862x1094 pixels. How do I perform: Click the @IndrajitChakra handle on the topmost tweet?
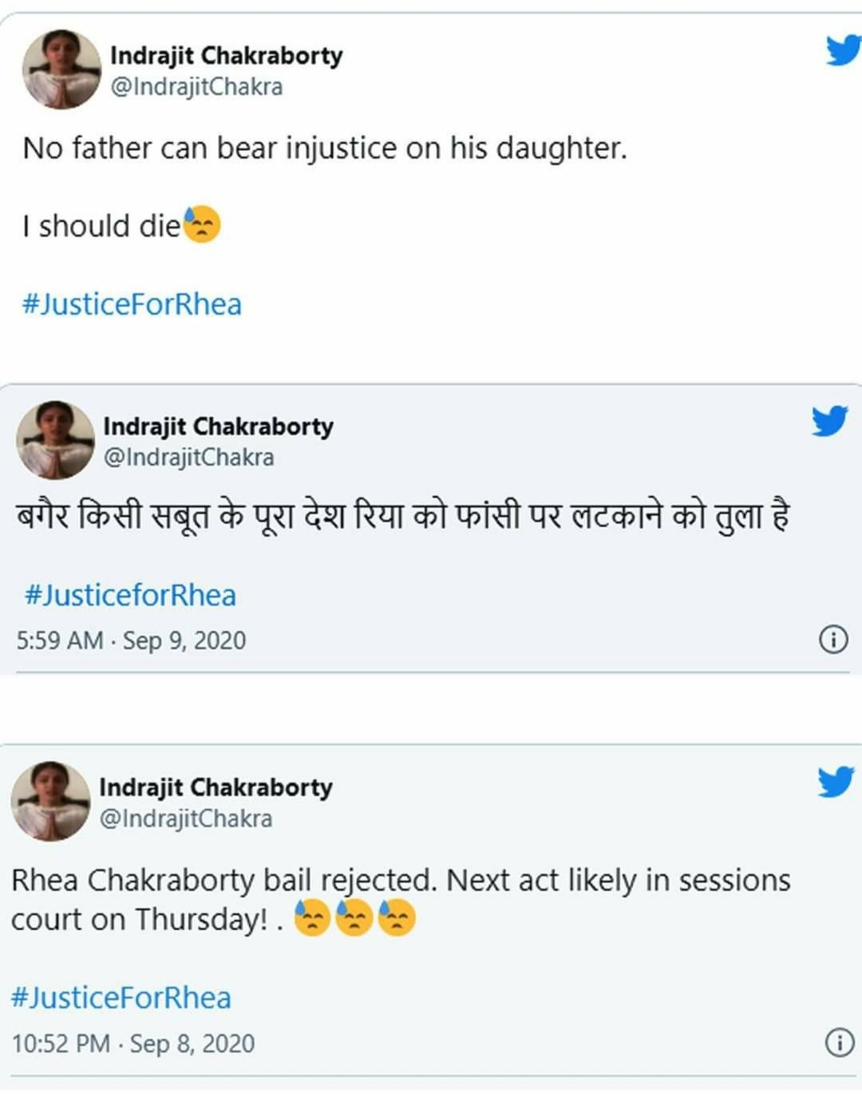point(196,86)
